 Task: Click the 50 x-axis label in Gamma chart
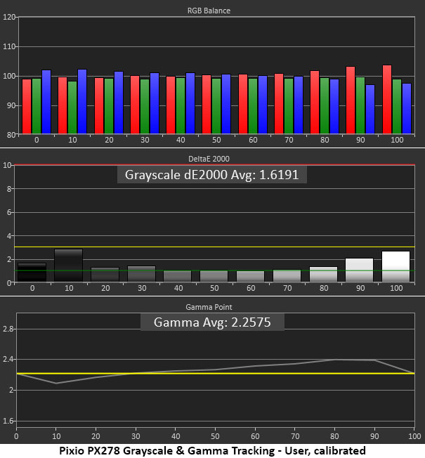click(215, 436)
